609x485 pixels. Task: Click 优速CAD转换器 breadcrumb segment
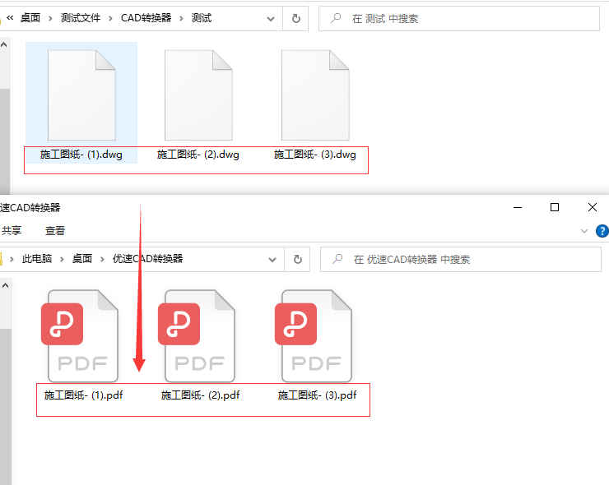(x=147, y=259)
